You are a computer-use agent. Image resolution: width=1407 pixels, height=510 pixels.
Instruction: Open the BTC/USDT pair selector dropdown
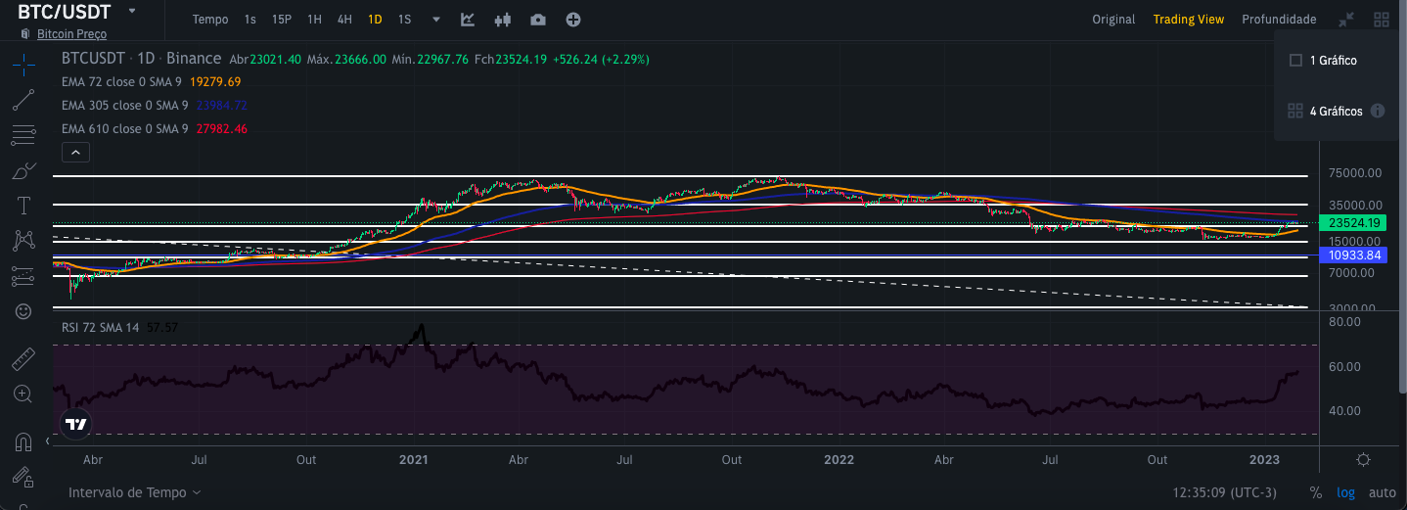pos(132,11)
